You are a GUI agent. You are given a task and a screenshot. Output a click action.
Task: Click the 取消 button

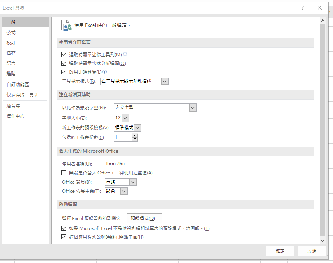312,251
